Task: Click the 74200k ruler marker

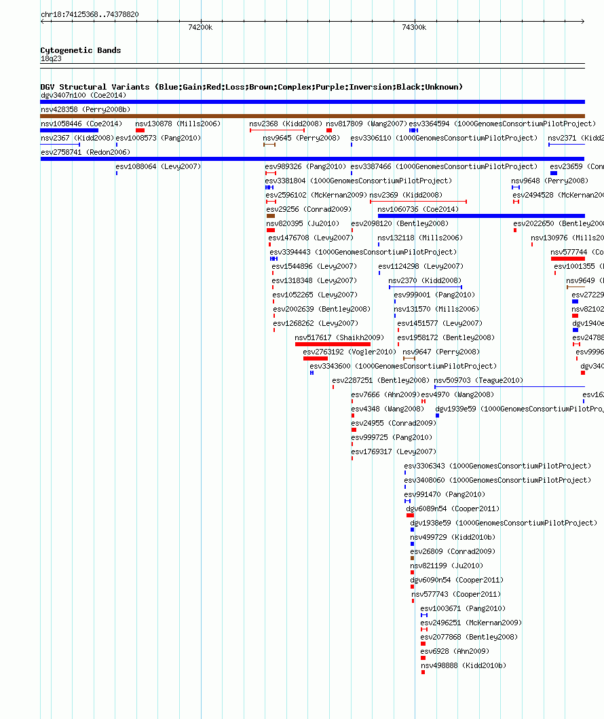Action: point(200,28)
